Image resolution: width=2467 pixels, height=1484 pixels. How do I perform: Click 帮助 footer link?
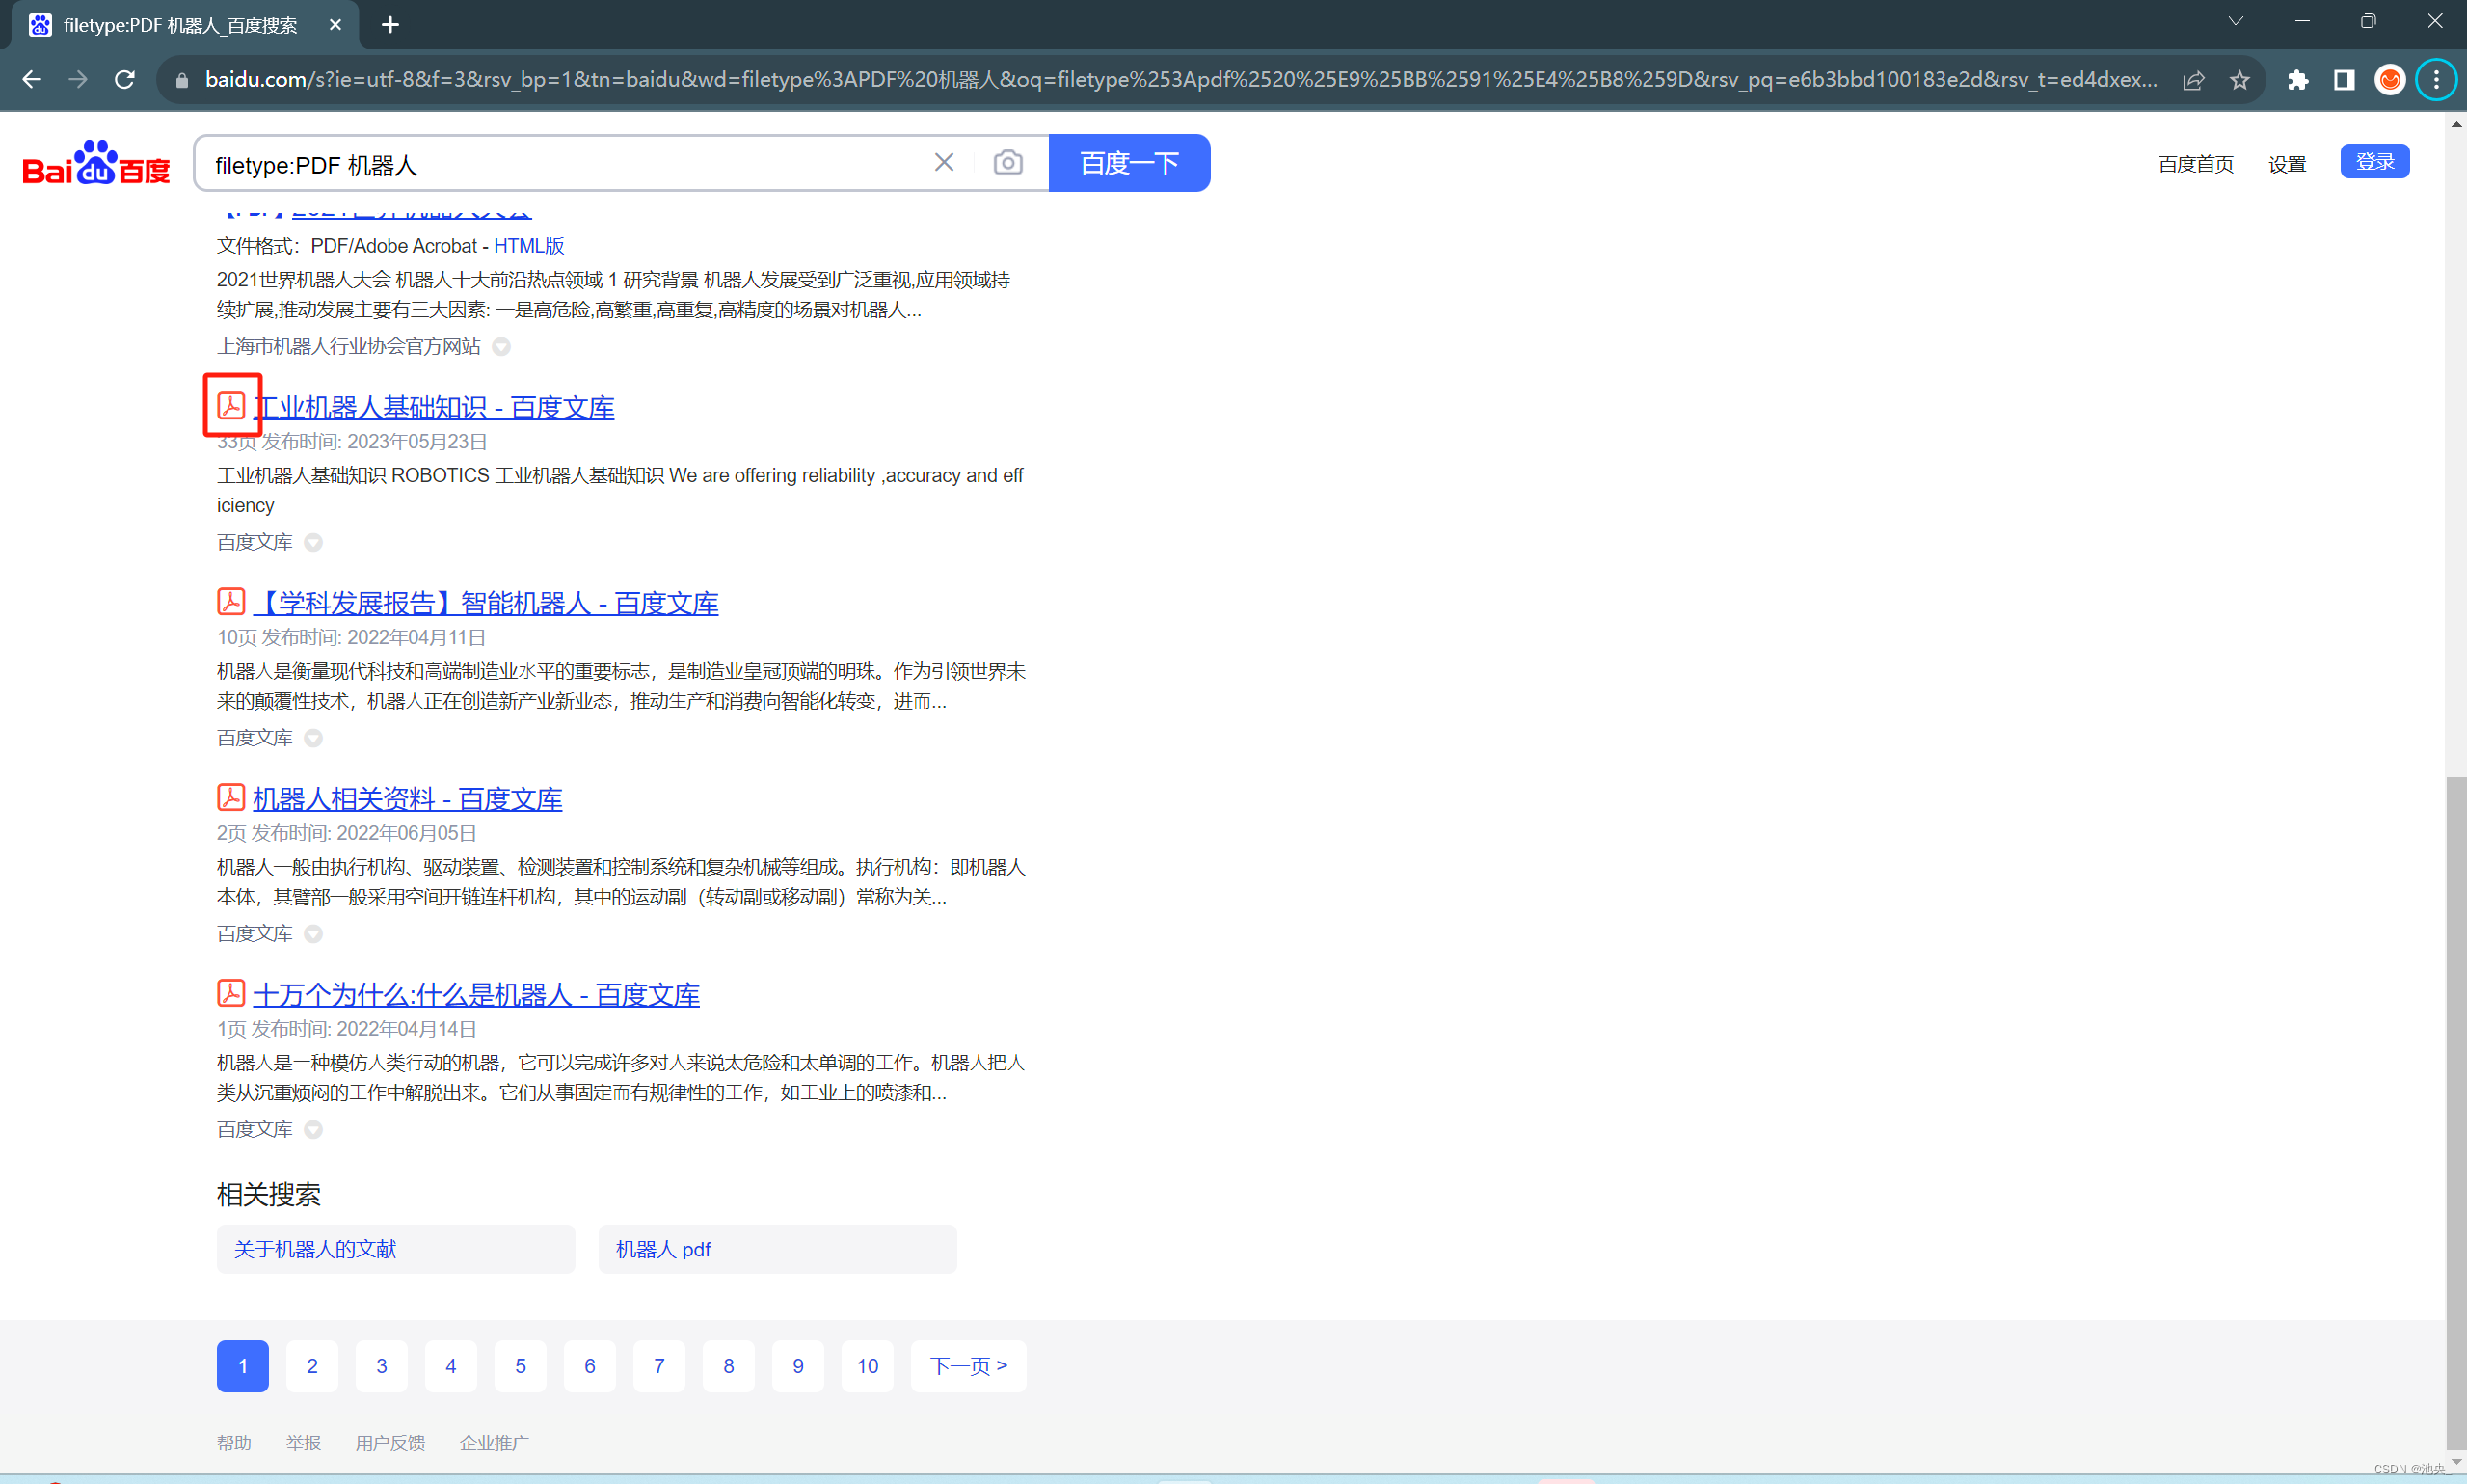click(x=234, y=1443)
